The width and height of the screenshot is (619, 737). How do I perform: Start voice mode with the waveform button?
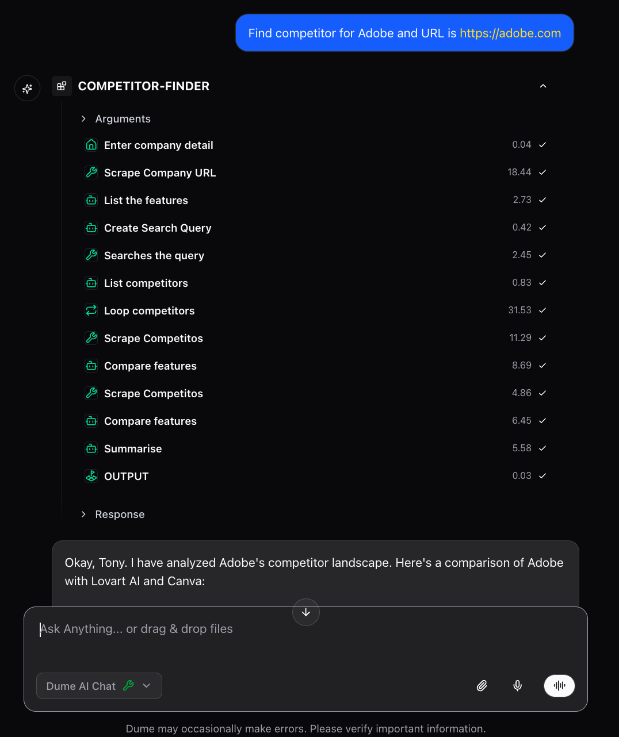[559, 686]
